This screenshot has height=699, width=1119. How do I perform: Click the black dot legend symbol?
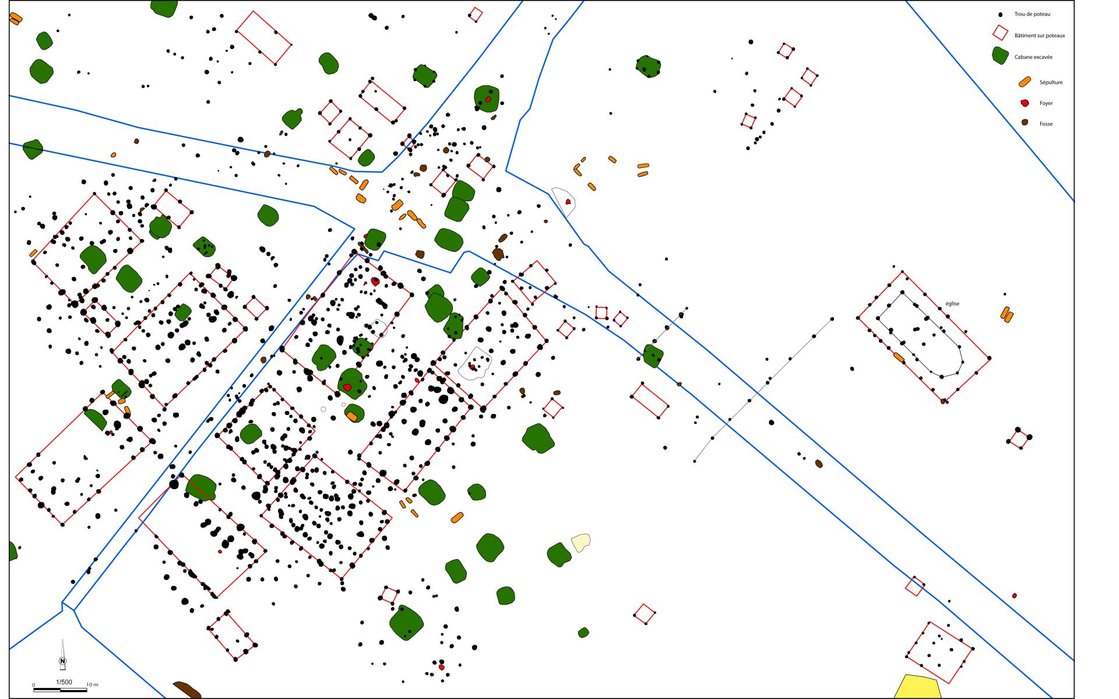pyautogui.click(x=1001, y=14)
